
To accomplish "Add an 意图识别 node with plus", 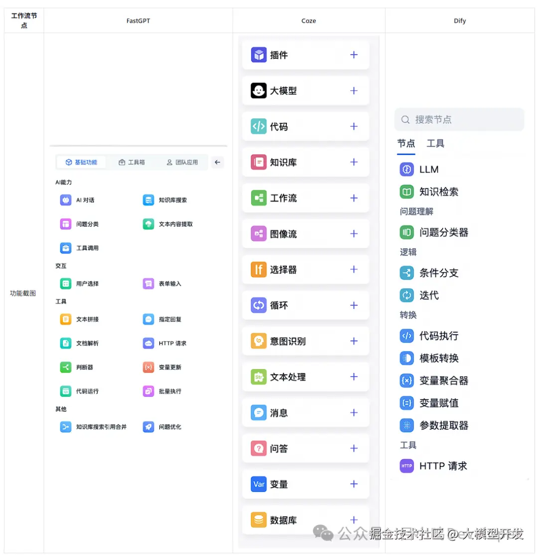I will (x=354, y=341).
